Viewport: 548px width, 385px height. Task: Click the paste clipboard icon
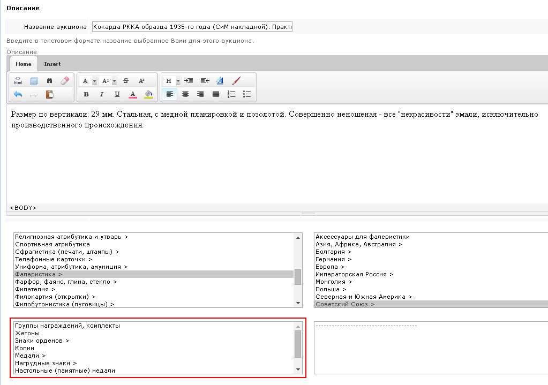49,94
